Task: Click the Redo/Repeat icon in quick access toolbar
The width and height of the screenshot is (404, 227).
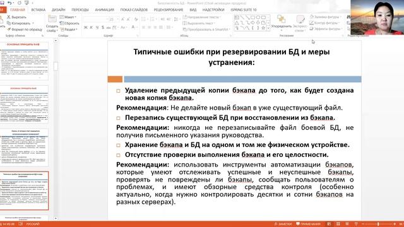Action: pos(19,3)
